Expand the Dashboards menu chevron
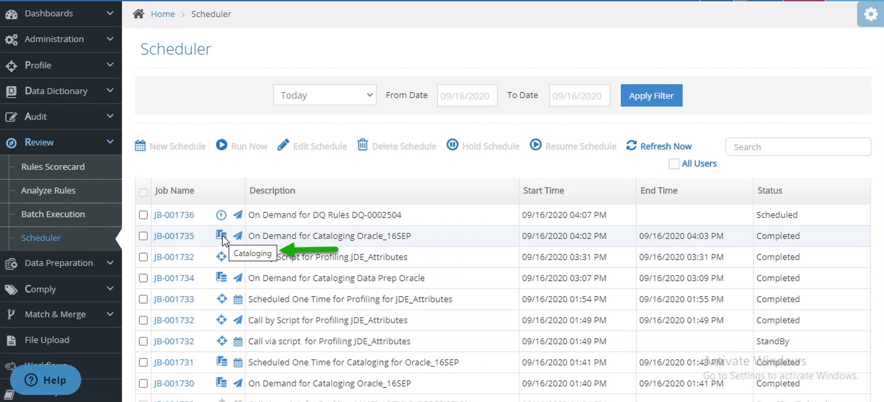Image resolution: width=884 pixels, height=402 pixels. click(110, 13)
